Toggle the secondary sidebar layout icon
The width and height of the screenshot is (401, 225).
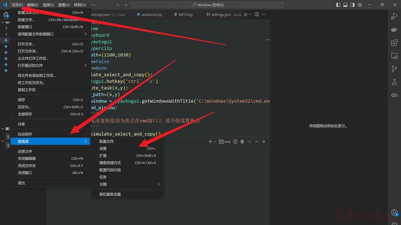click(353, 5)
